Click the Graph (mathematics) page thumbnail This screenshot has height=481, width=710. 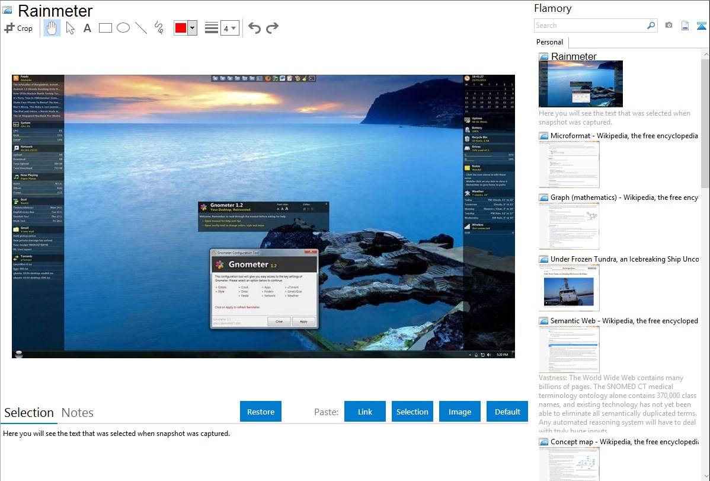[569, 226]
